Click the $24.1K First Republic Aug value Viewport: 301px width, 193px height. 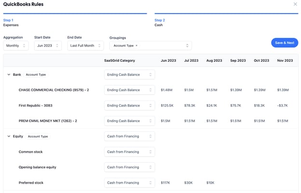click(212, 106)
